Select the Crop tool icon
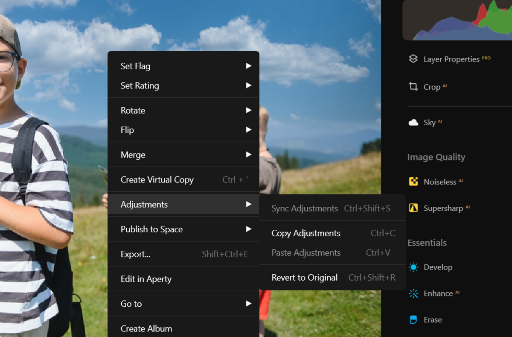 coord(413,87)
